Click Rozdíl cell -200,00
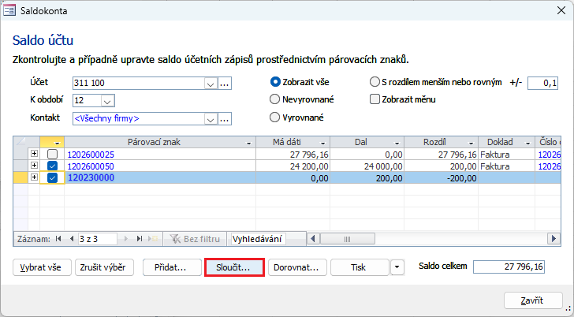This screenshot has width=574, height=317. pos(441,178)
